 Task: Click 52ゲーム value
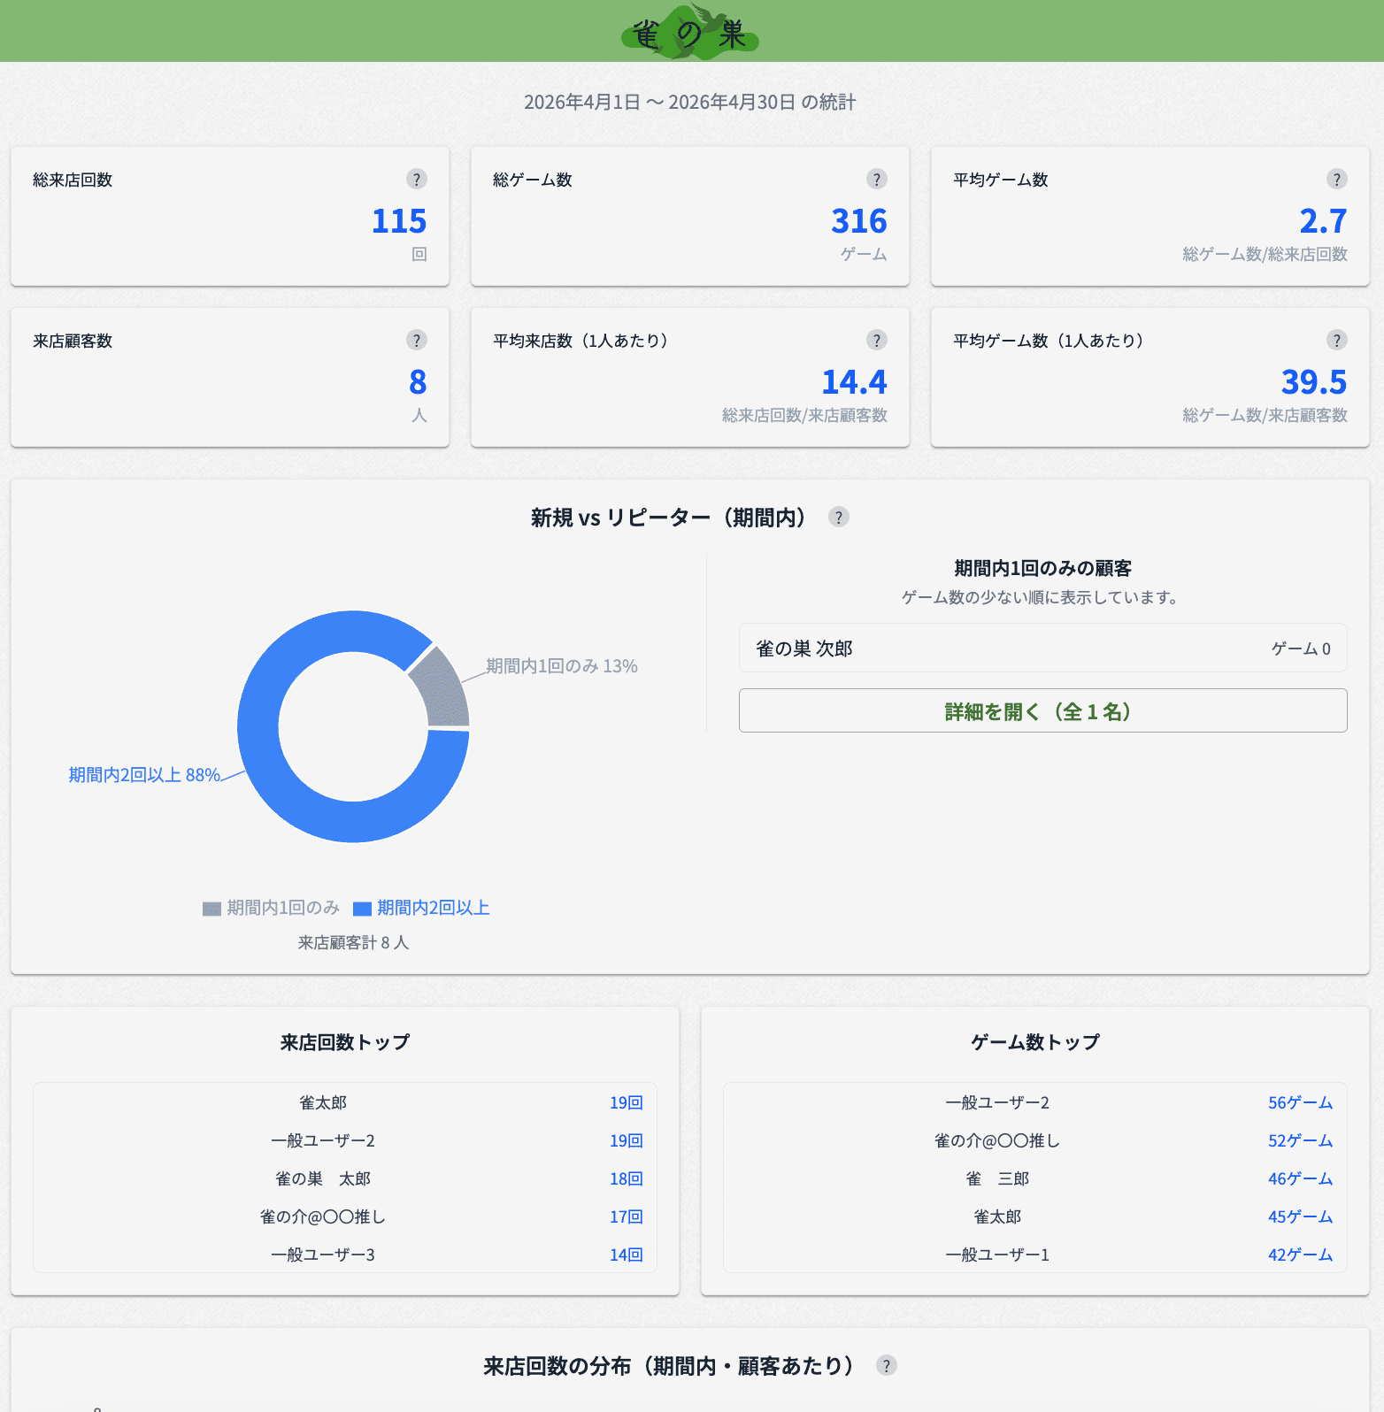tap(1300, 1140)
